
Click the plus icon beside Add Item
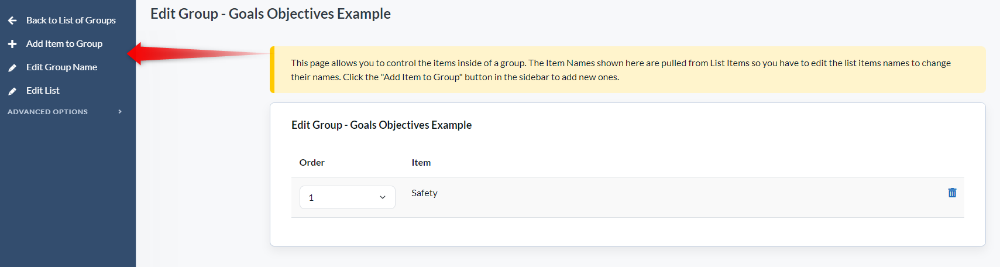(12, 44)
